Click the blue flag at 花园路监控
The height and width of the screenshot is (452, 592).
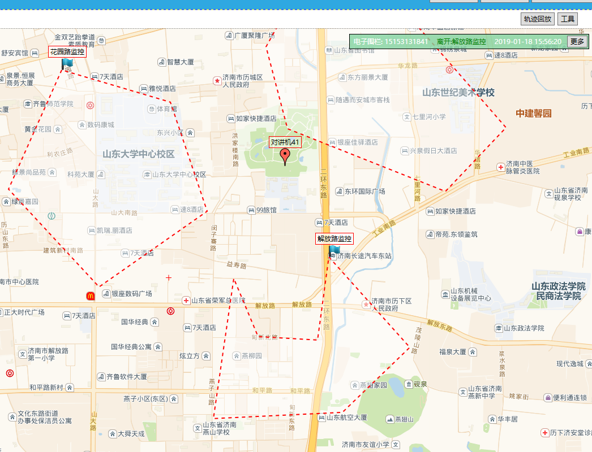click(67, 63)
